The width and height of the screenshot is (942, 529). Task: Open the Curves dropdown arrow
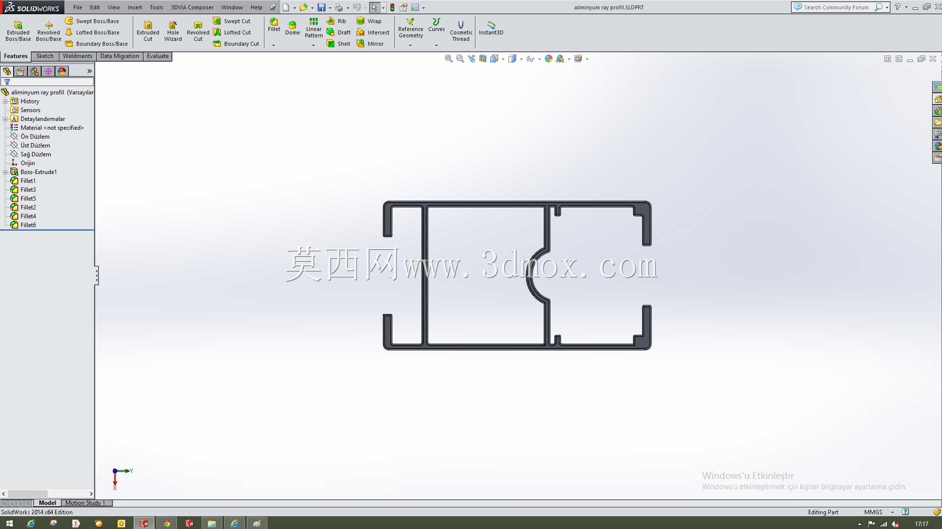[x=436, y=45]
